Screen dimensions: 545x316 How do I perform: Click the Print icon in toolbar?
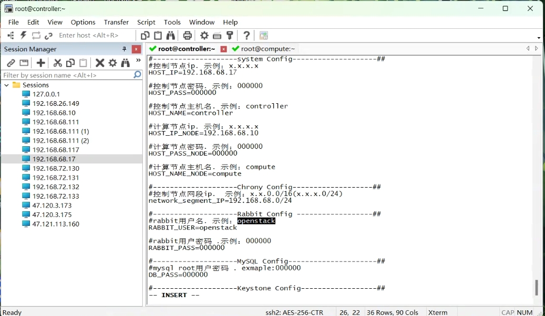coord(187,36)
